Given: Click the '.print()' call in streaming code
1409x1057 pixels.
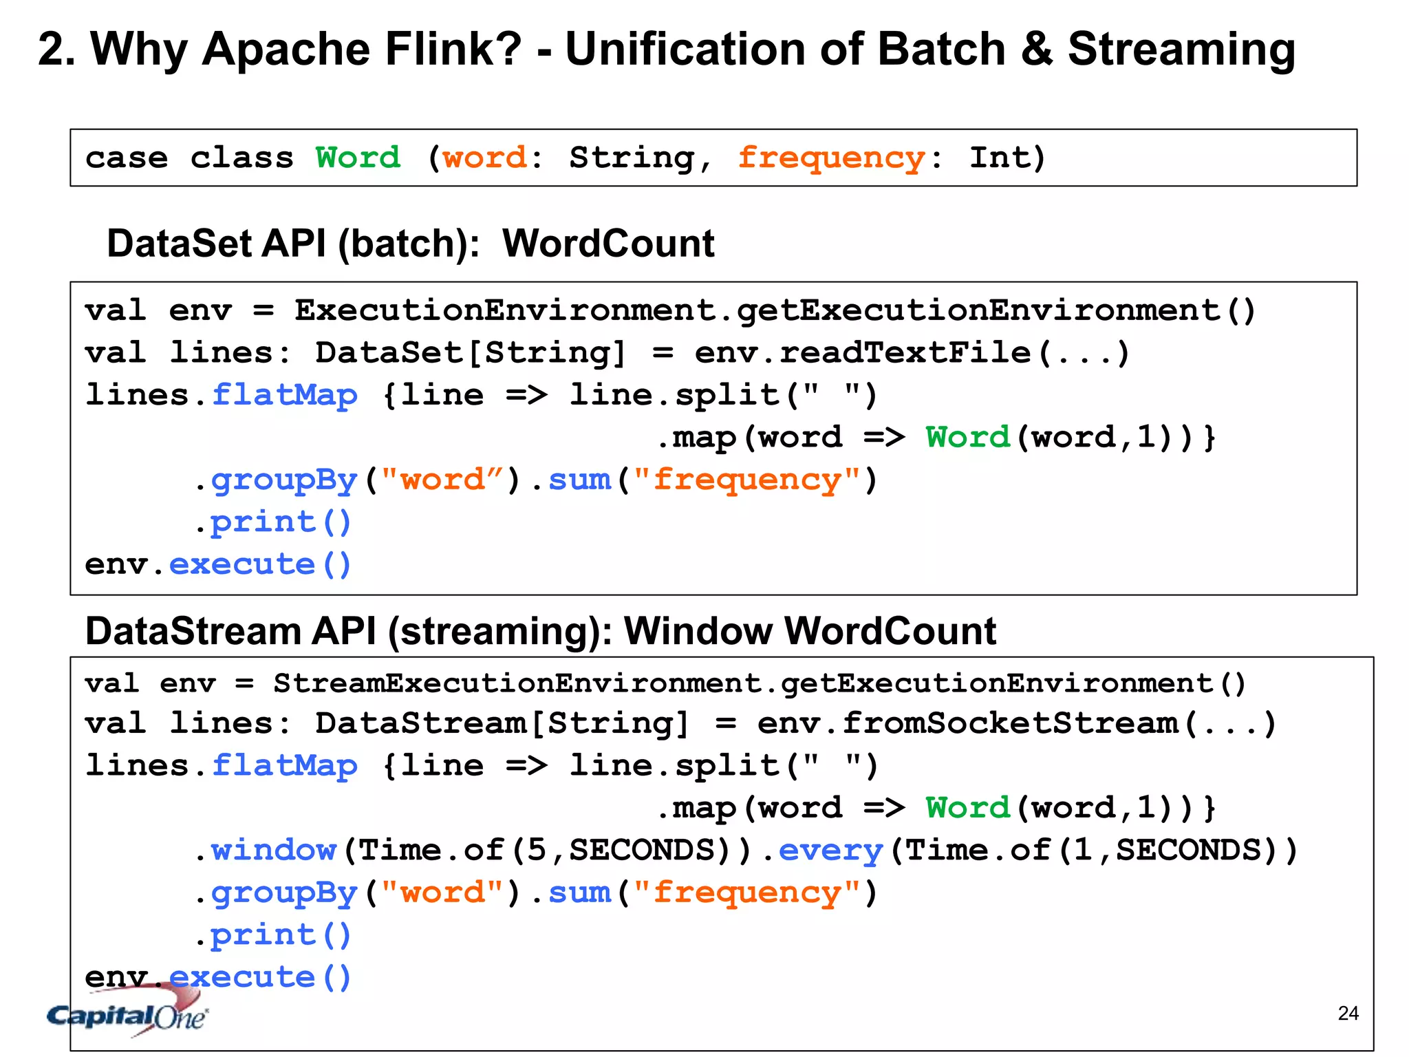Looking at the screenshot, I should 272,935.
